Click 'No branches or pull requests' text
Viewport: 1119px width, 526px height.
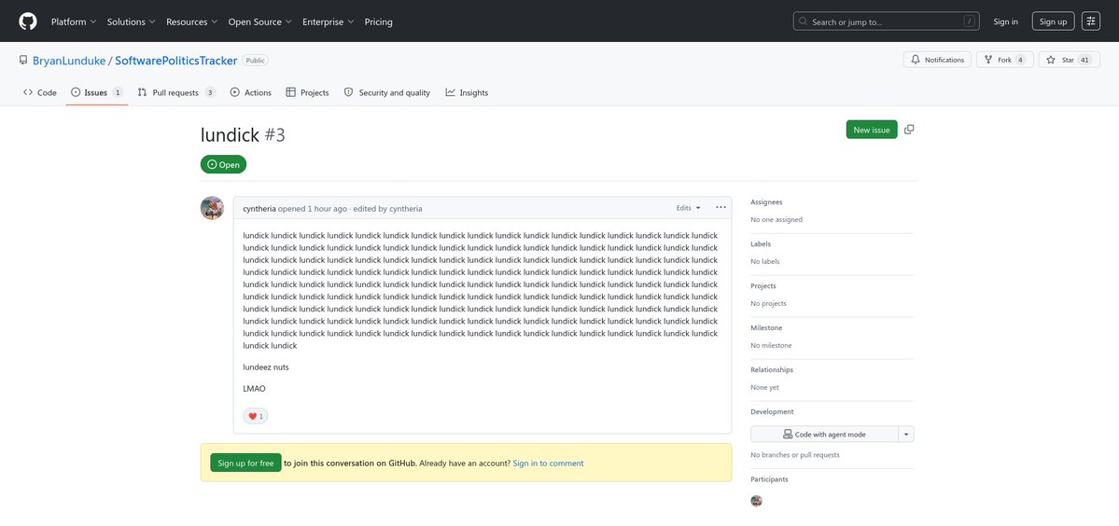point(795,455)
